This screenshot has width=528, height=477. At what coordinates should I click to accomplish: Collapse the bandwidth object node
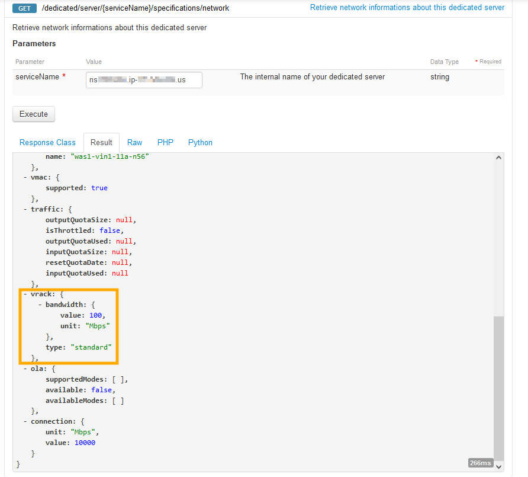(x=40, y=305)
